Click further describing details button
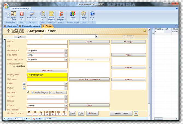 coord(89,79)
